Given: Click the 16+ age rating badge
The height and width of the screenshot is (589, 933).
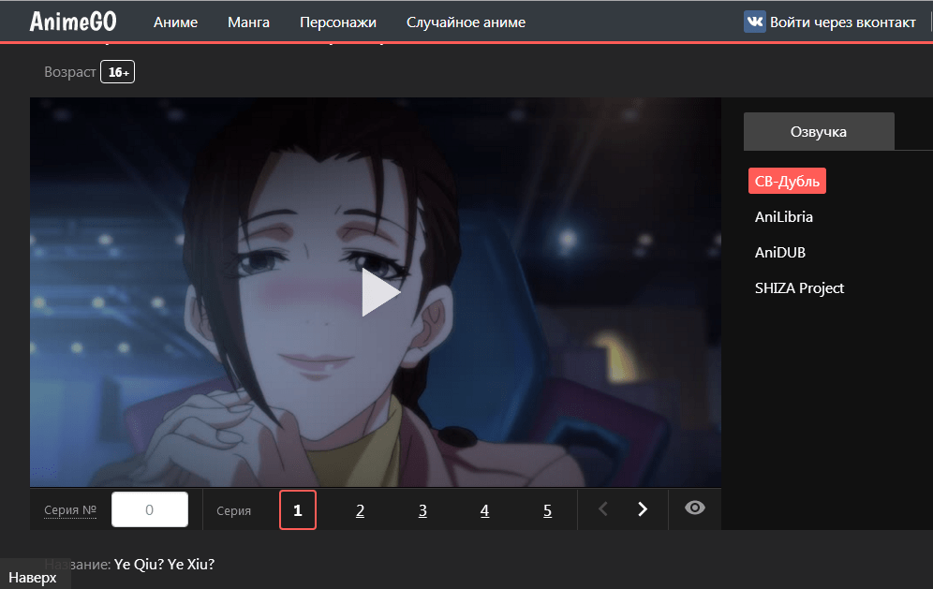Looking at the screenshot, I should [x=117, y=72].
